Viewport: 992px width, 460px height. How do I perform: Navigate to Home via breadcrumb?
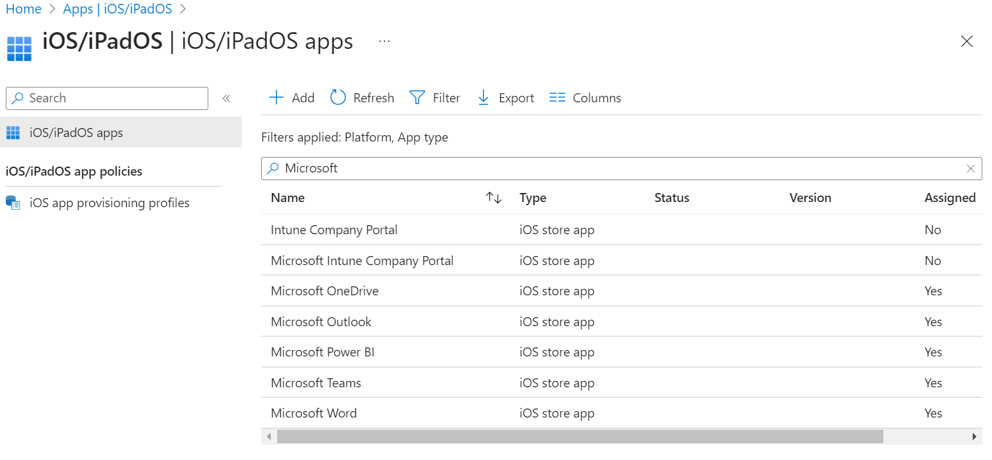23,8
